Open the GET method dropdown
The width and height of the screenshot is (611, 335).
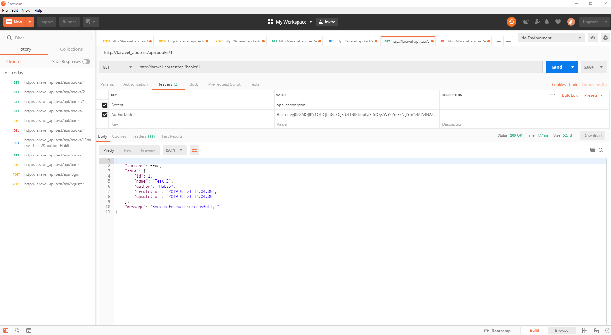click(x=117, y=67)
